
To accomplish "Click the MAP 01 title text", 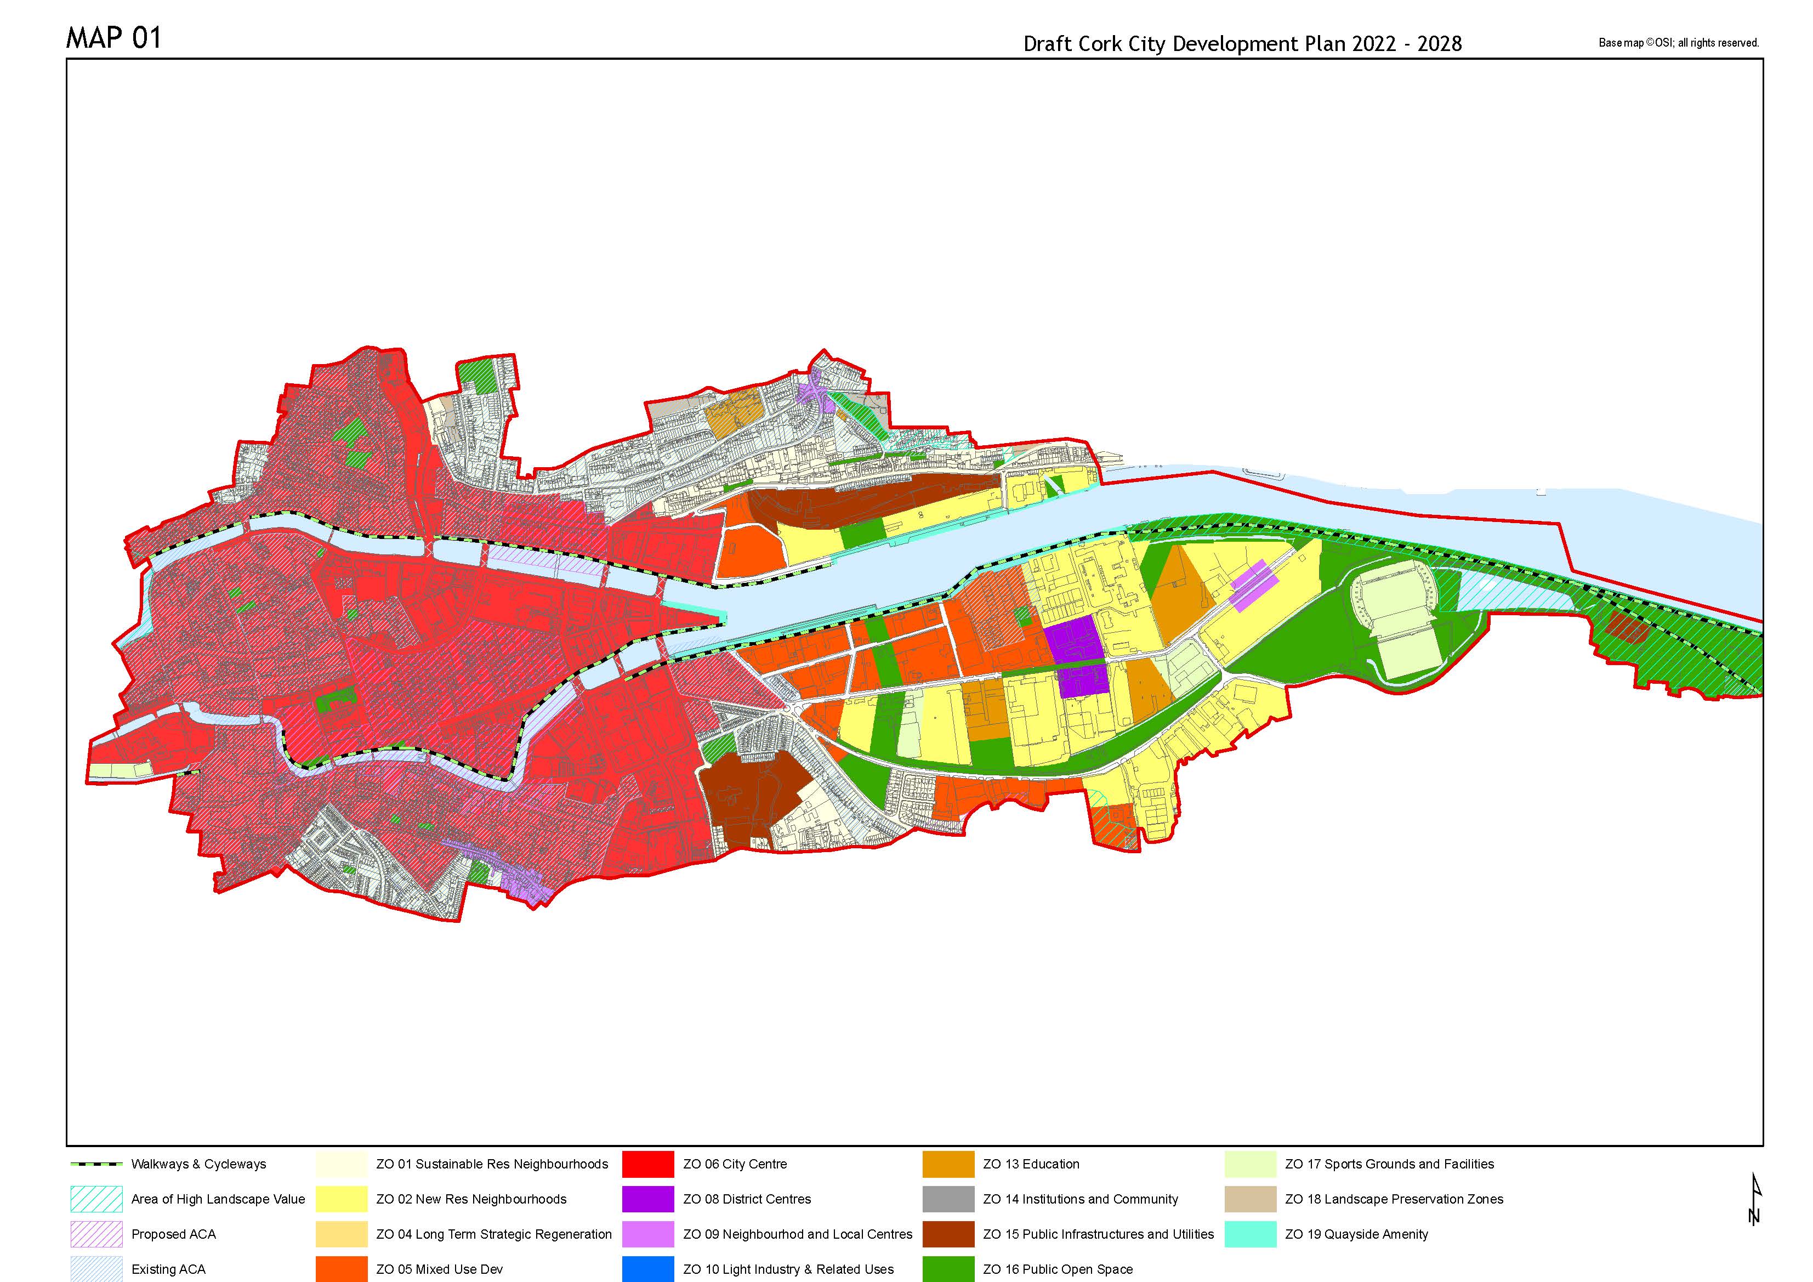I will click(113, 38).
